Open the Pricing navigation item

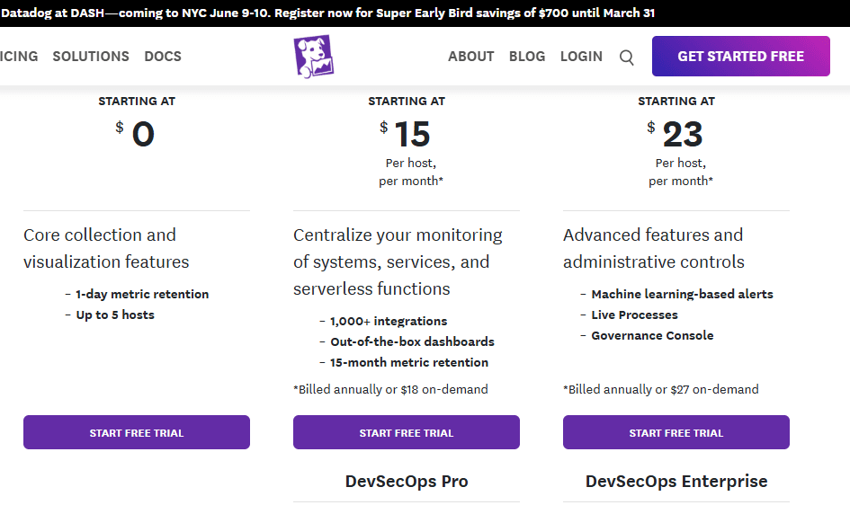(18, 56)
